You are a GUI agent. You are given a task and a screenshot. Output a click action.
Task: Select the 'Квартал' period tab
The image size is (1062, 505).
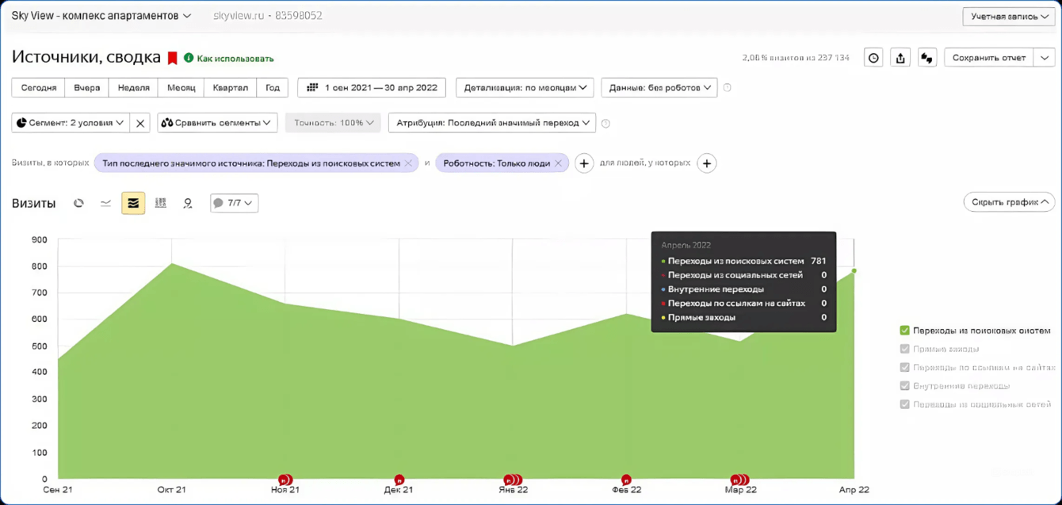231,87
